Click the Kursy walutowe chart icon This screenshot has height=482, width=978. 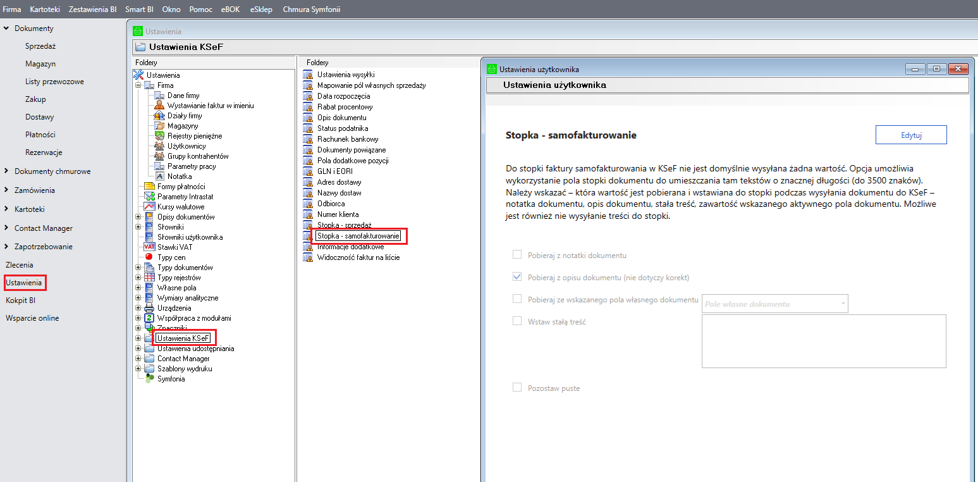click(x=149, y=207)
